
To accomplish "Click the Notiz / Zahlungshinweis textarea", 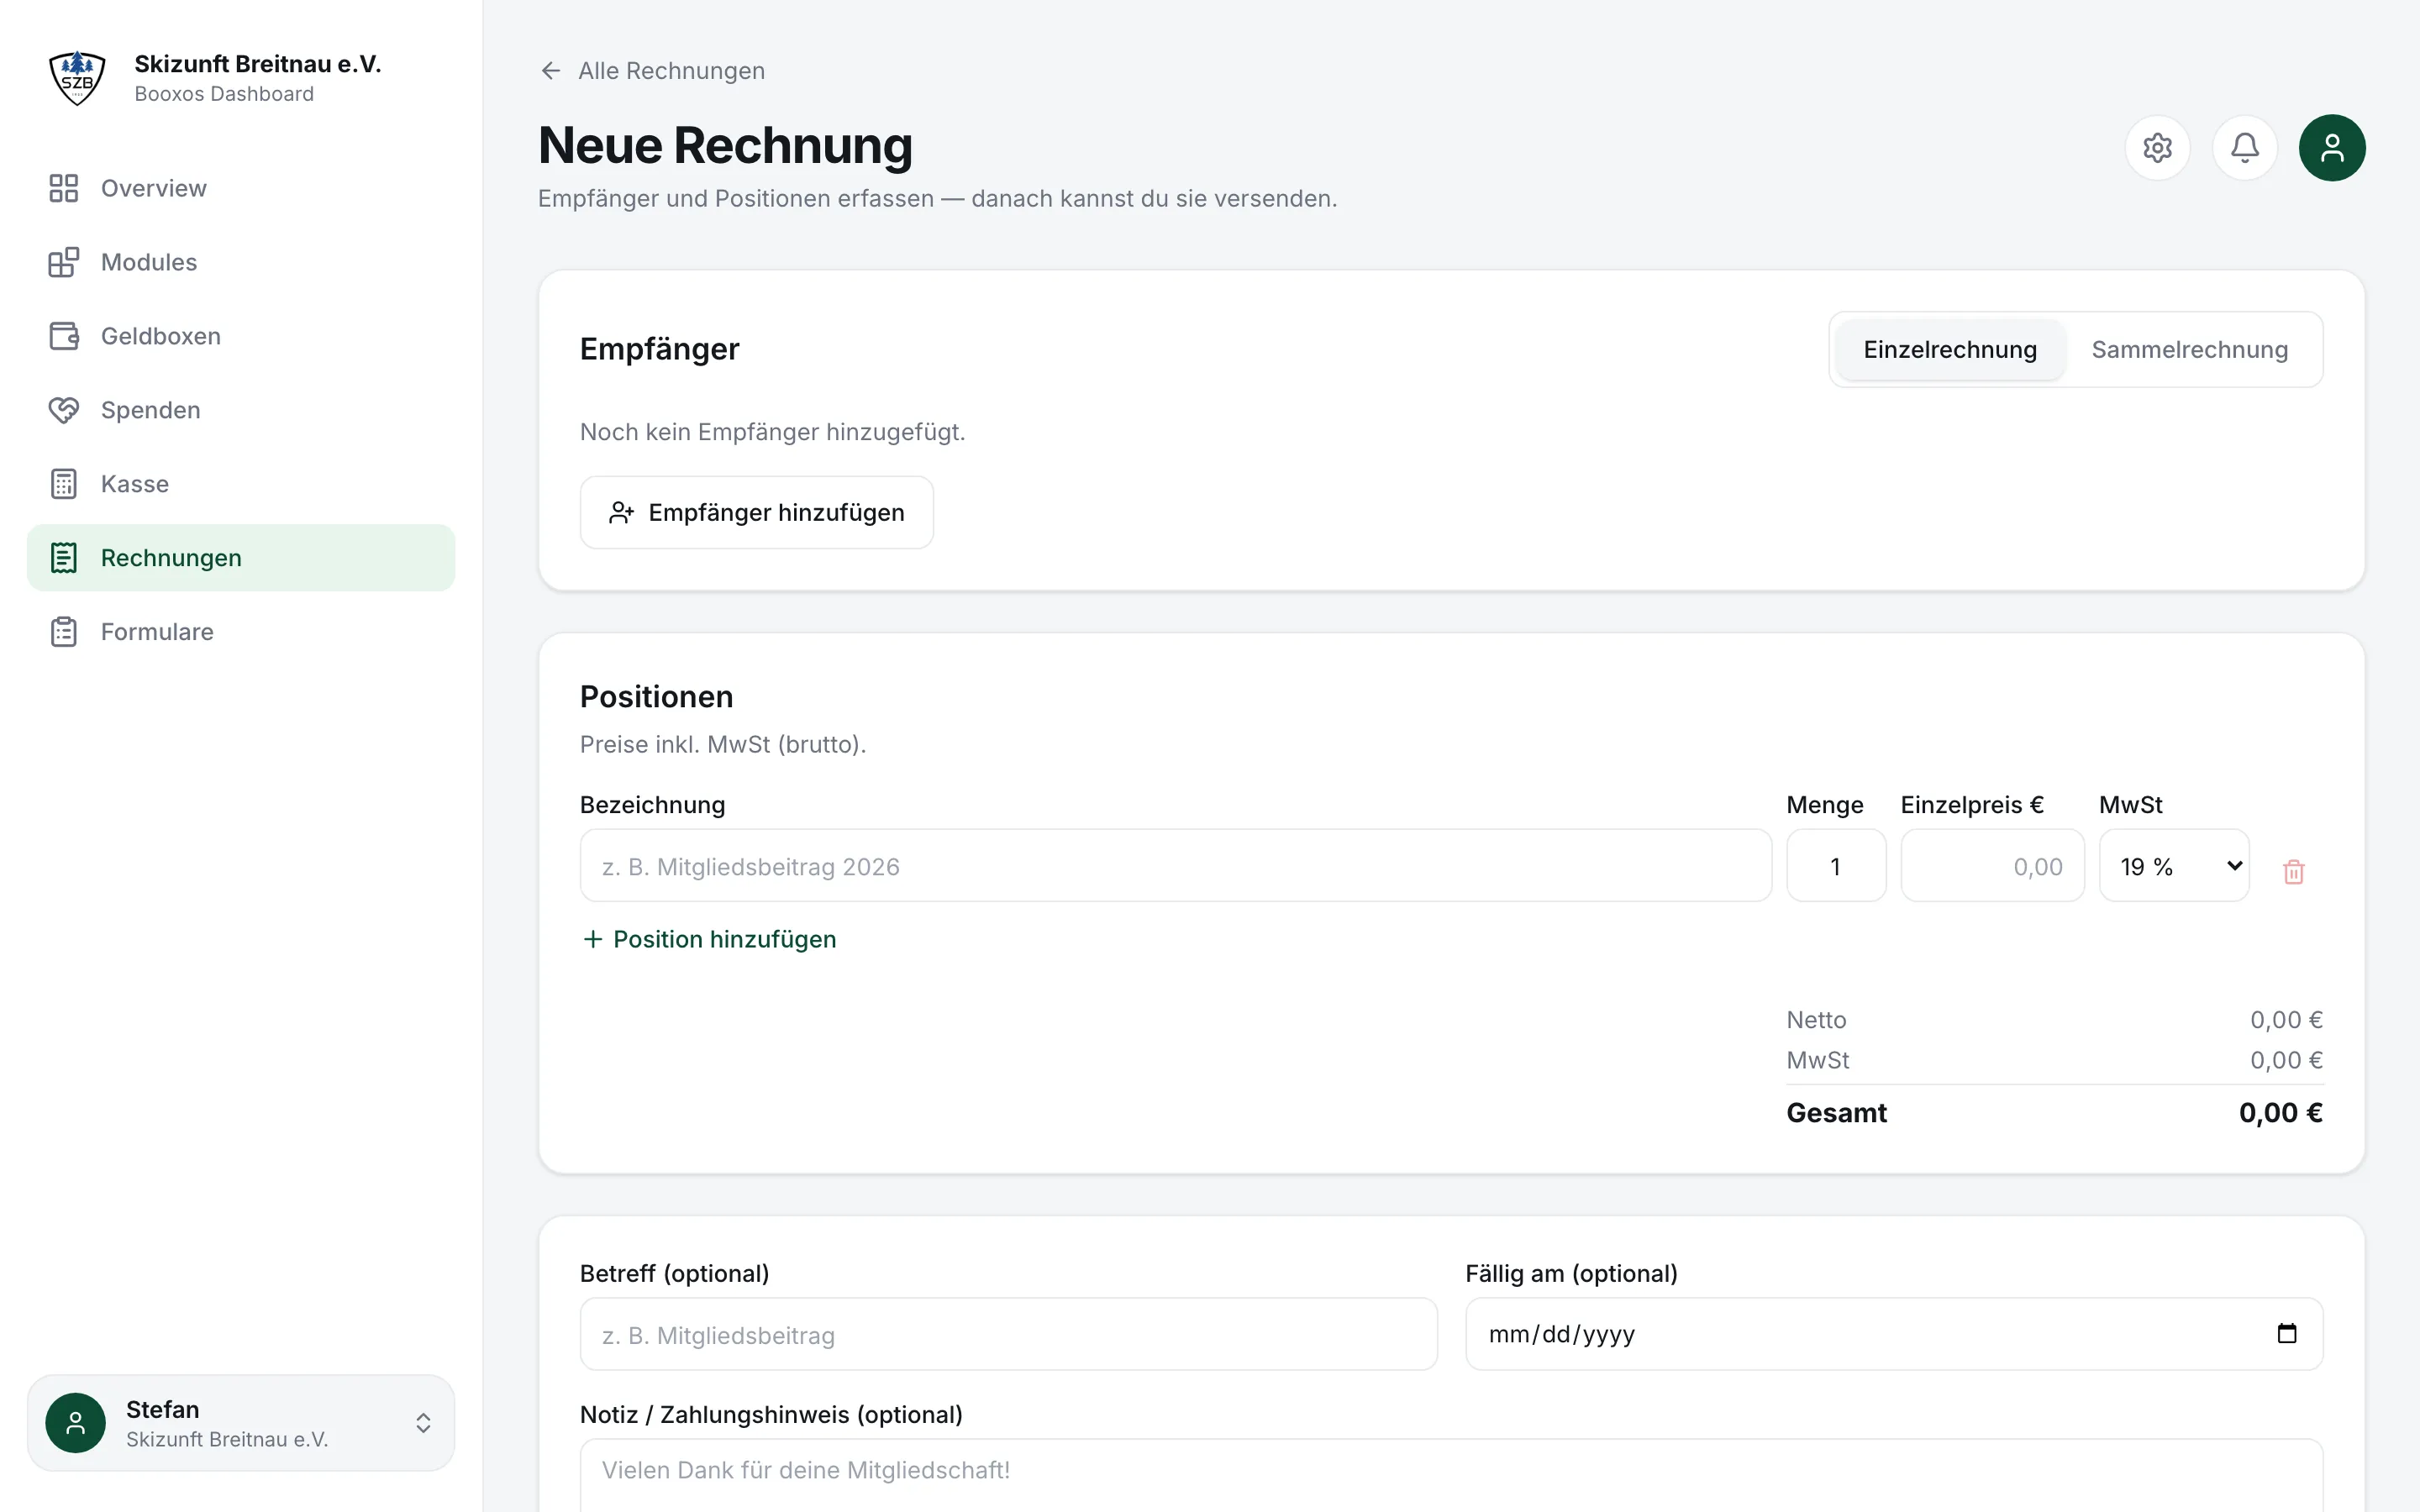I will pos(1451,1475).
